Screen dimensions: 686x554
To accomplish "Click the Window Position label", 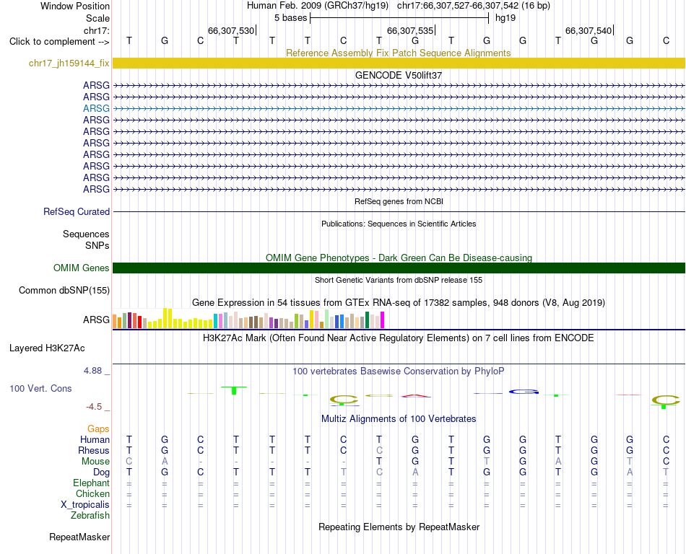I will click(x=75, y=6).
